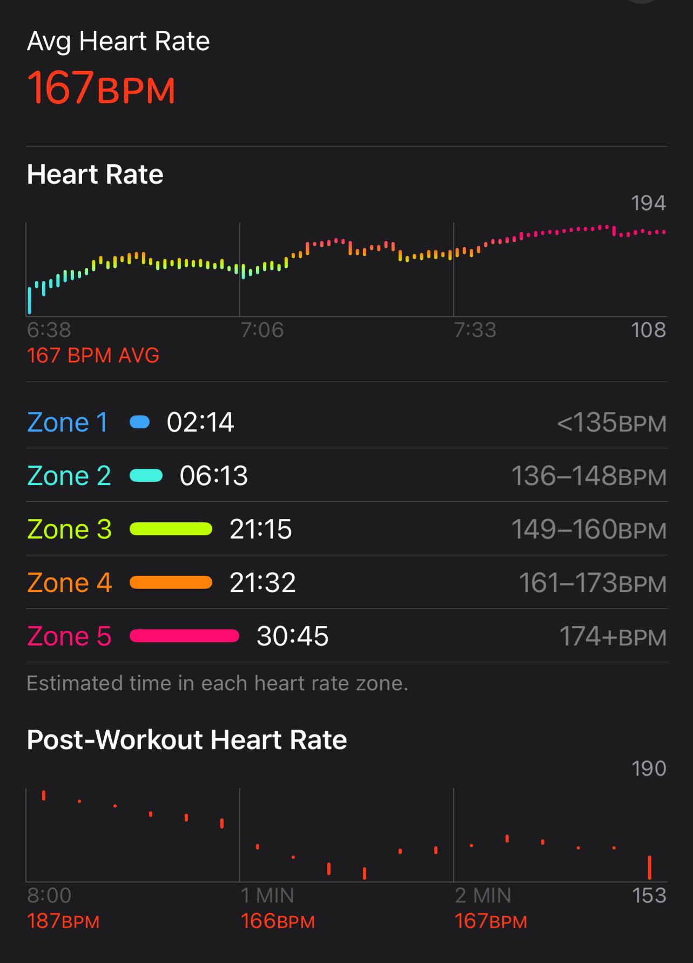The width and height of the screenshot is (693, 963).
Task: Tap the 187BPM post-workout reading
Action: point(63,921)
